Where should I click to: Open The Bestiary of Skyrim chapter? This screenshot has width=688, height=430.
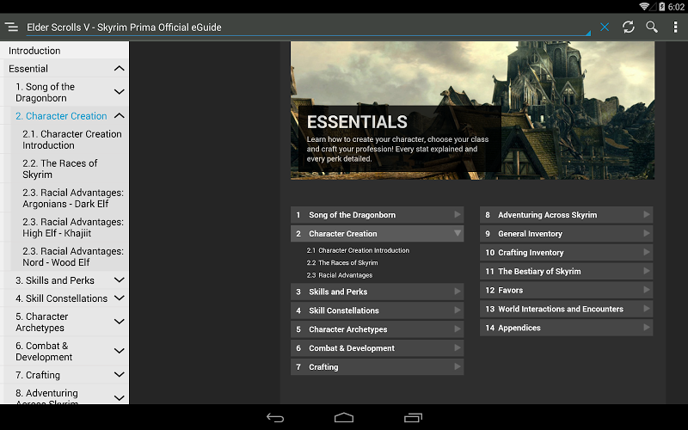pos(566,272)
